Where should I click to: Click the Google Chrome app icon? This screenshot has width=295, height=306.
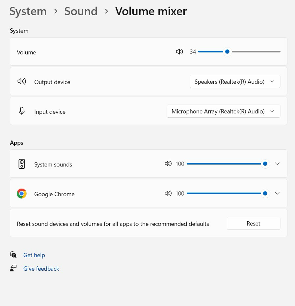click(22, 194)
